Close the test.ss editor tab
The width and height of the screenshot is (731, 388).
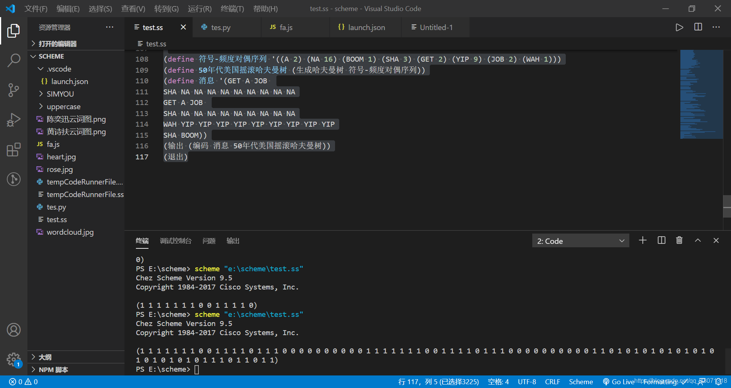coord(183,27)
